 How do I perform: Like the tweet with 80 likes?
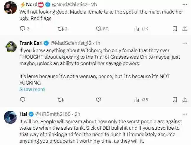99,29
